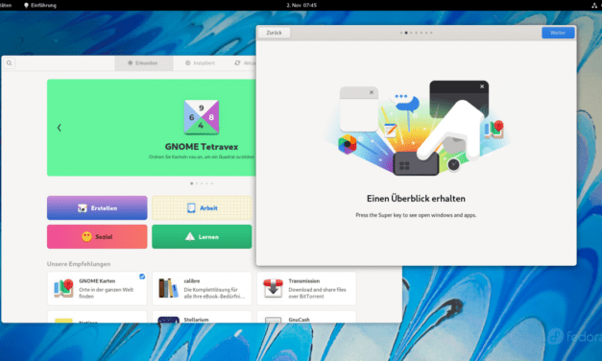Open the Aktualisierungen tab in Software
Viewport: 602px width, 361px height.
click(x=245, y=63)
